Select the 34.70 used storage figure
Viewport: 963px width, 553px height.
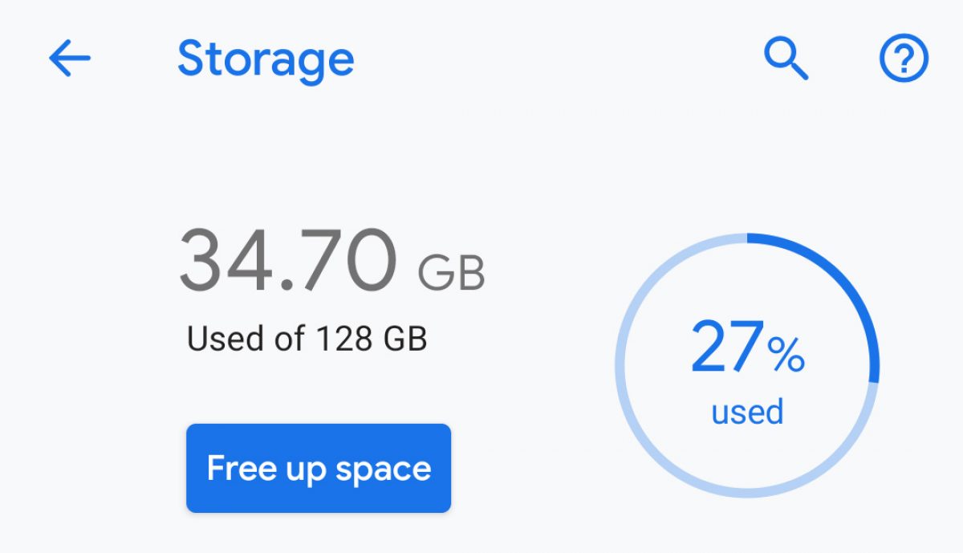click(287, 261)
